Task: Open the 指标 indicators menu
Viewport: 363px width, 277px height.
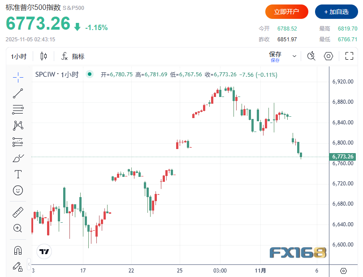Action: pyautogui.click(x=73, y=57)
